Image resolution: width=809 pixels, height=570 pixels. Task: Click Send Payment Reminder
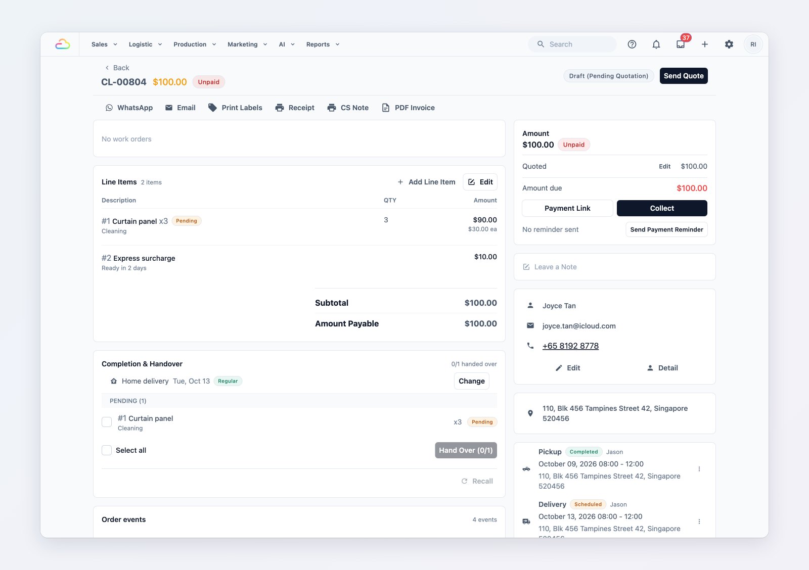coord(666,229)
